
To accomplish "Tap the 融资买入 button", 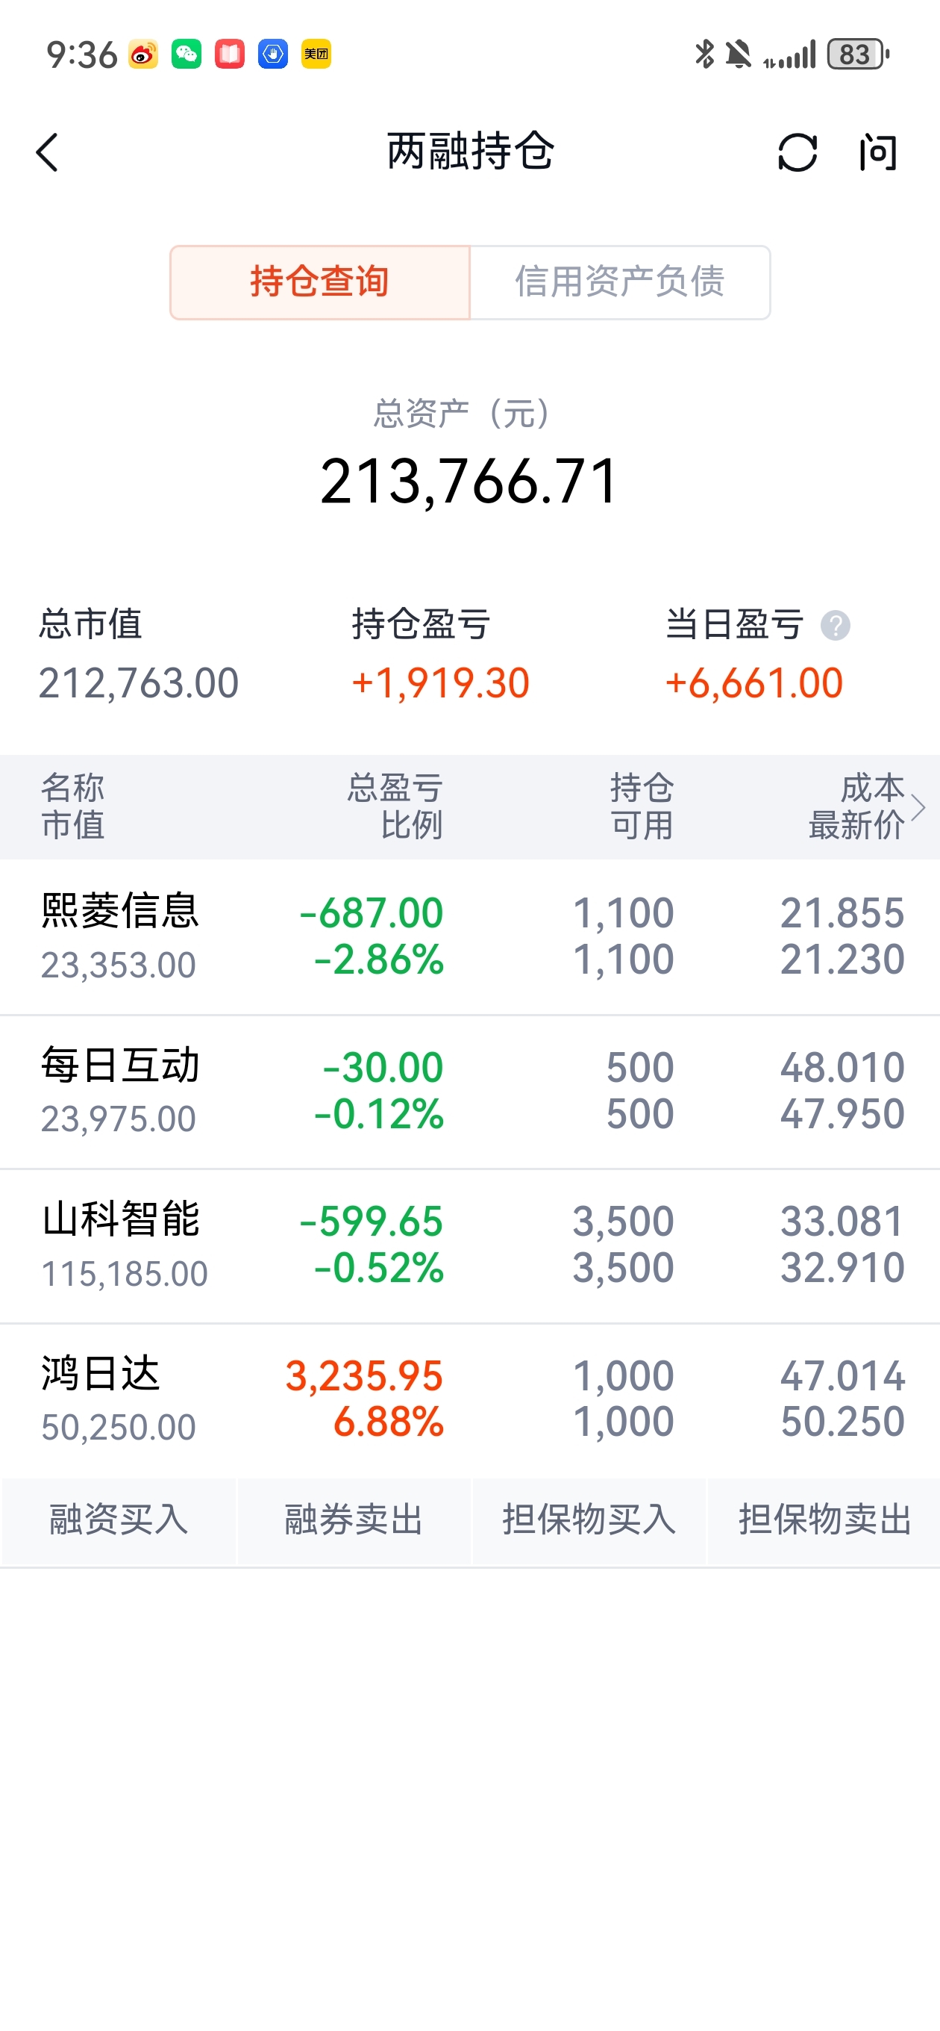I will click(119, 1520).
